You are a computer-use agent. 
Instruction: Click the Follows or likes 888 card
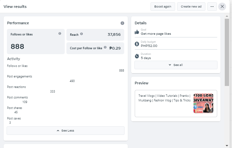[35, 42]
